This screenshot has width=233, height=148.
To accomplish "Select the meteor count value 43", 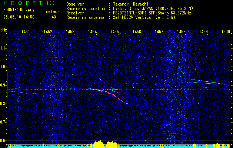I will [54, 17].
